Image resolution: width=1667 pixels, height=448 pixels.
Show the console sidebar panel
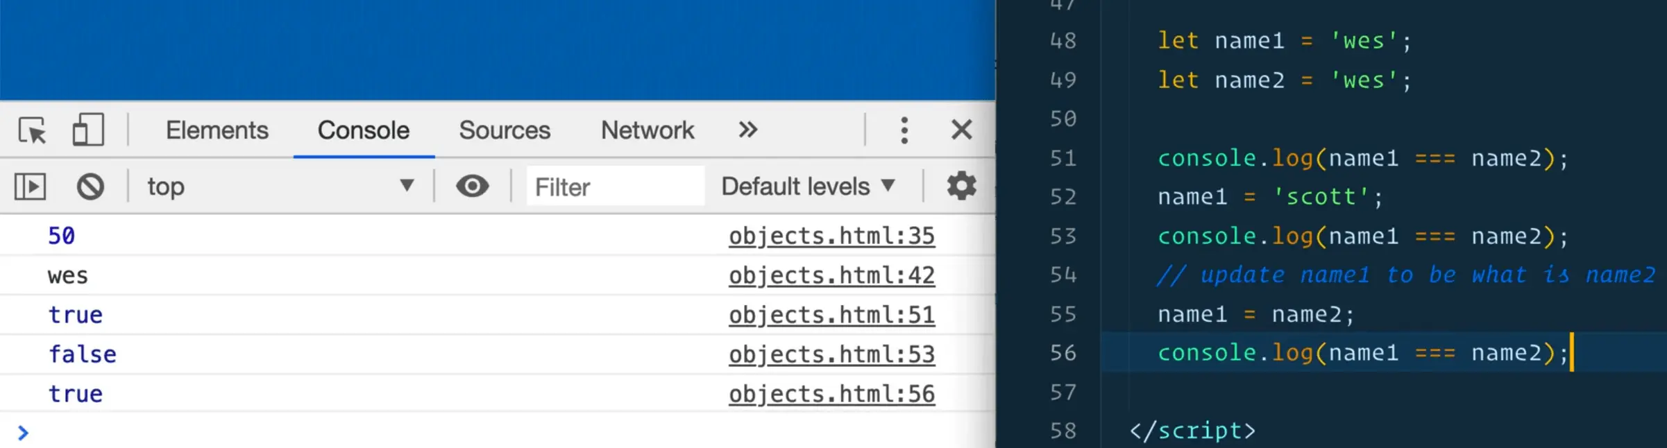click(30, 187)
